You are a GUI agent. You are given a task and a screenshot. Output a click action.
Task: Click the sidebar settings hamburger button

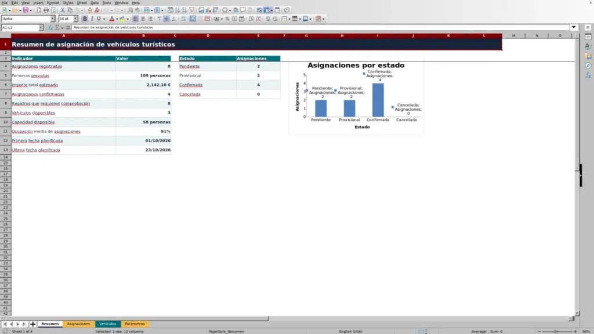point(588,27)
